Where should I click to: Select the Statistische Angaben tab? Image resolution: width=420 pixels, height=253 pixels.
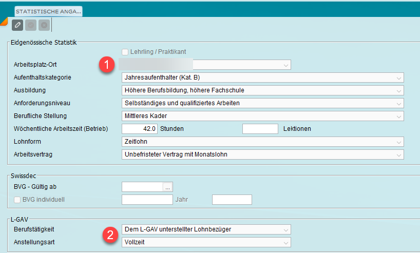coord(48,11)
